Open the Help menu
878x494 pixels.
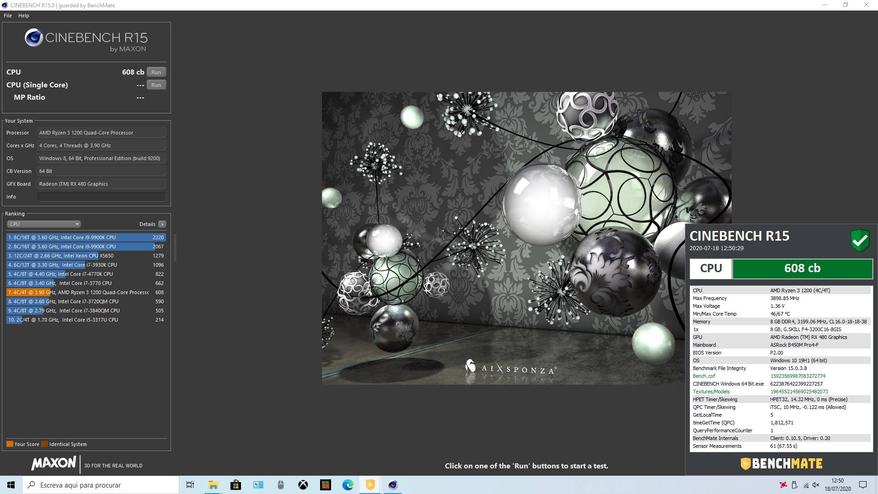coord(24,16)
